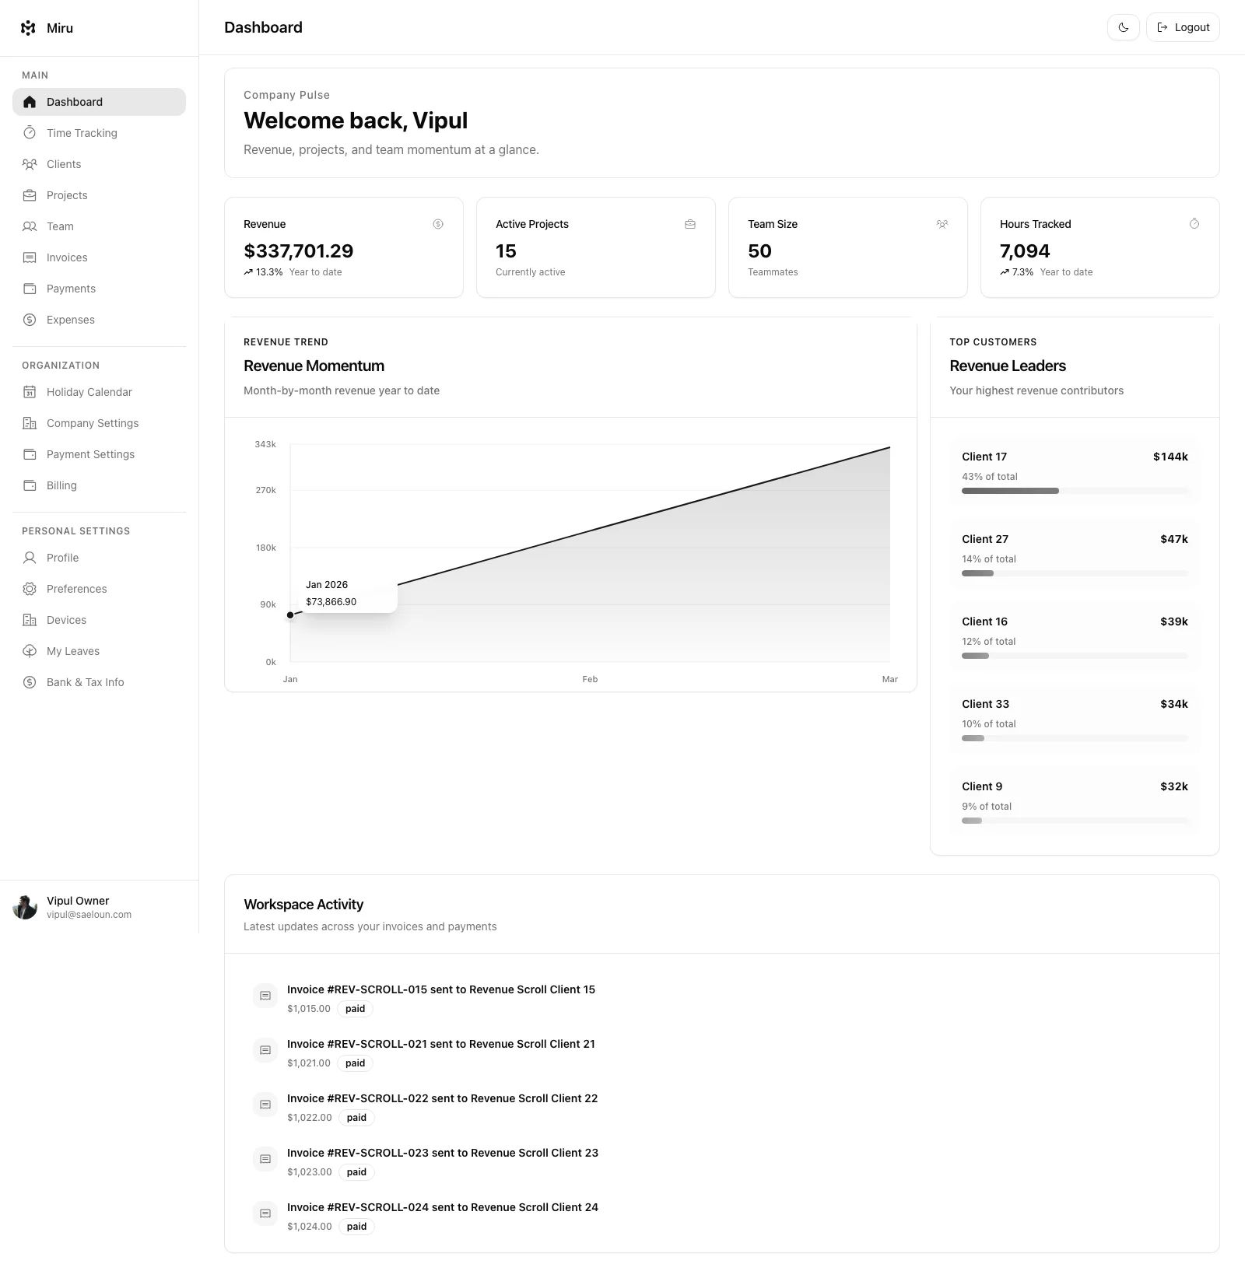Open Invoices using its sidebar icon
1245x1278 pixels.
(x=30, y=257)
